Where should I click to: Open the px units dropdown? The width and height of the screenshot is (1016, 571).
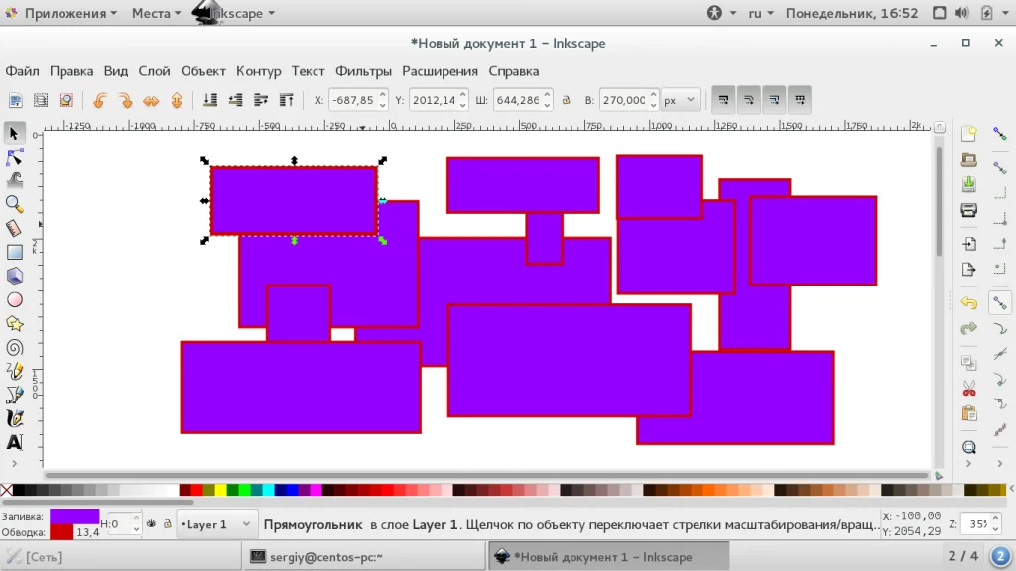pyautogui.click(x=680, y=100)
